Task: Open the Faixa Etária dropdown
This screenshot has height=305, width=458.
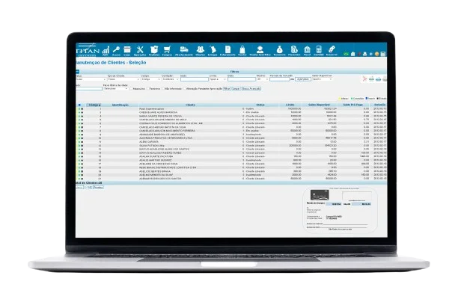Action: (115, 88)
